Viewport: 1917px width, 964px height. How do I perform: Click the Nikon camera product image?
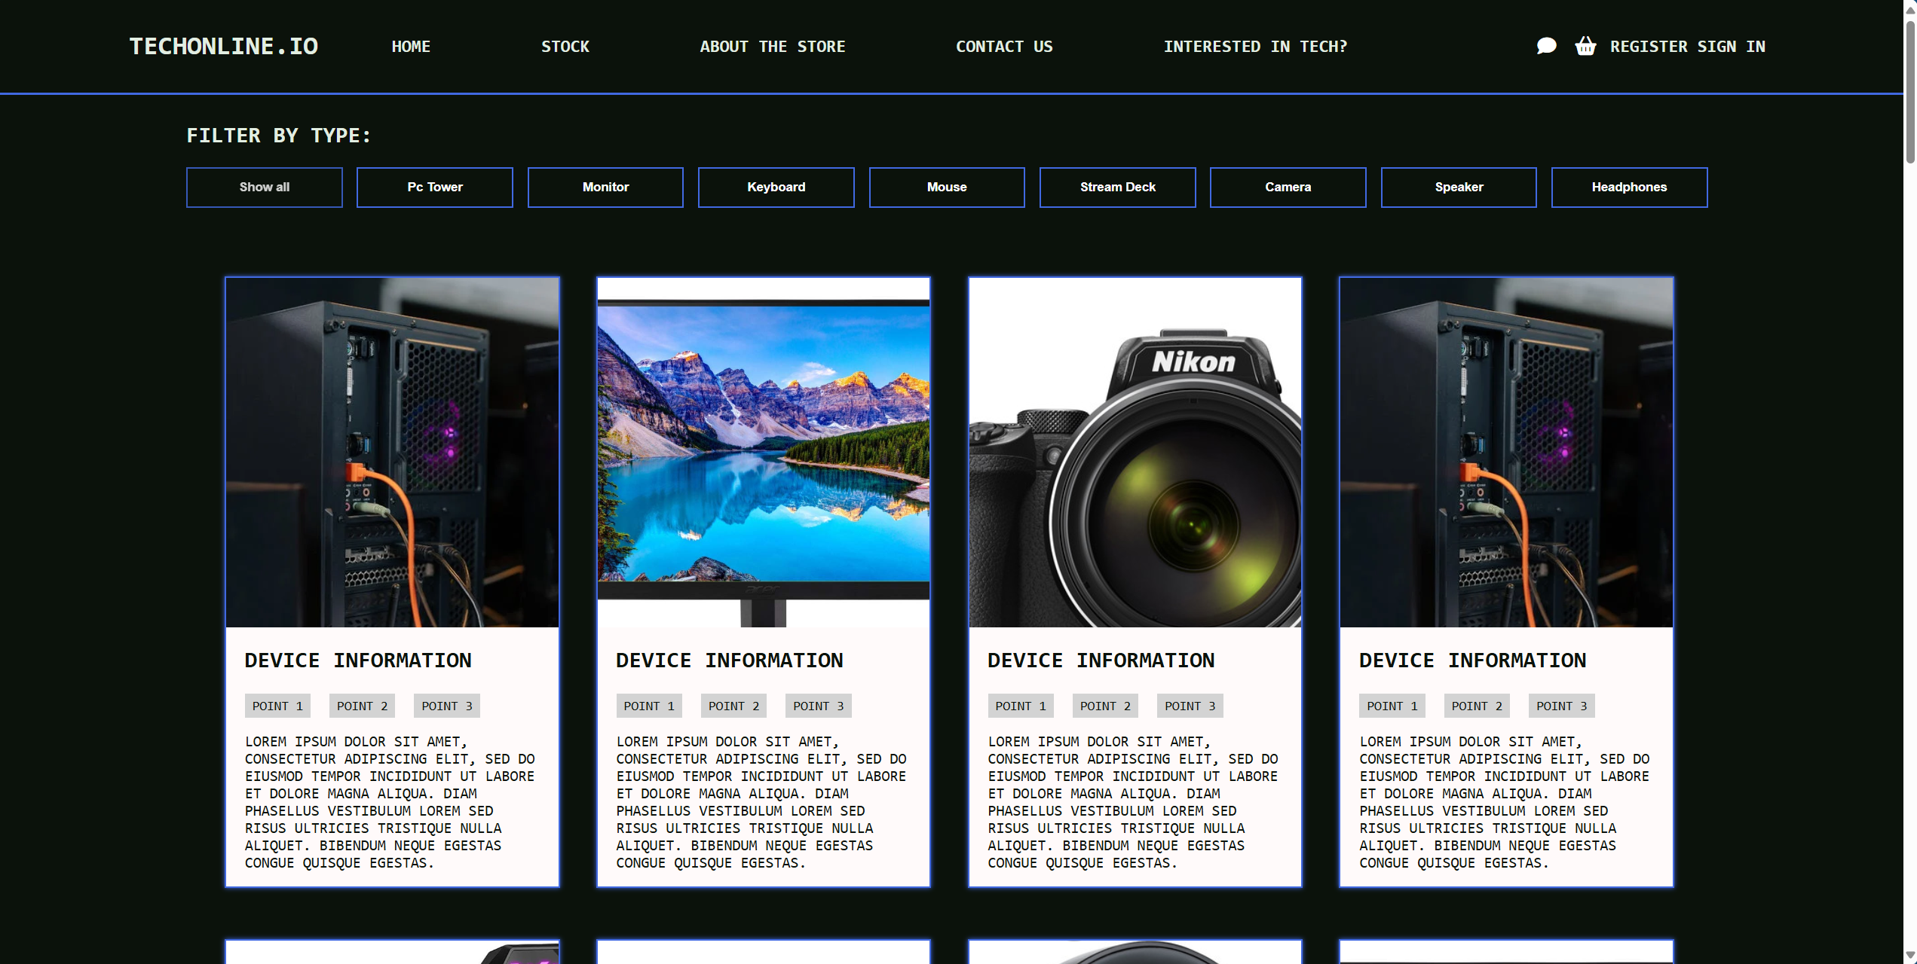(1135, 452)
